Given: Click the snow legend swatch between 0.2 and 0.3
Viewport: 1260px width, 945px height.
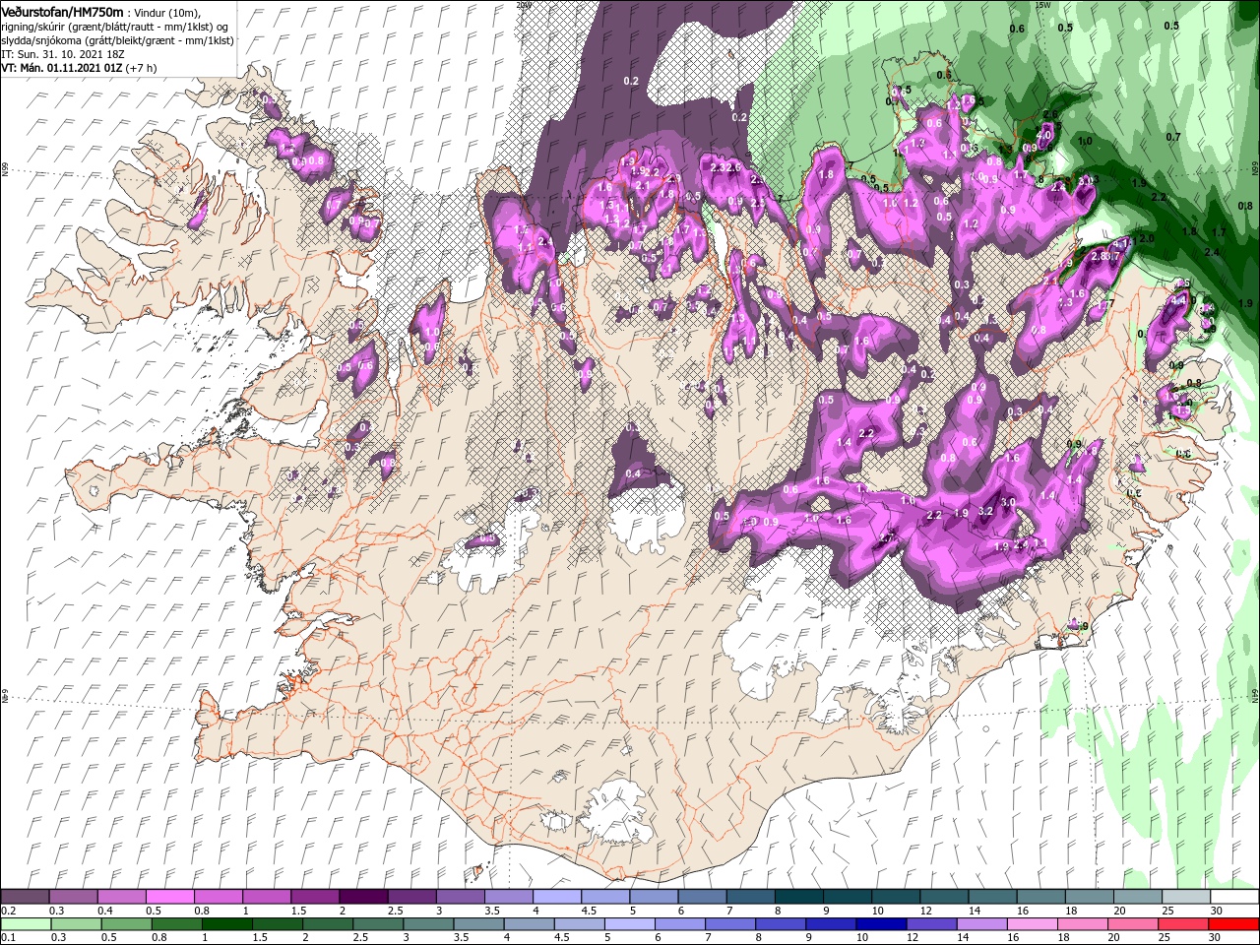Looking at the screenshot, I should point(25,897).
